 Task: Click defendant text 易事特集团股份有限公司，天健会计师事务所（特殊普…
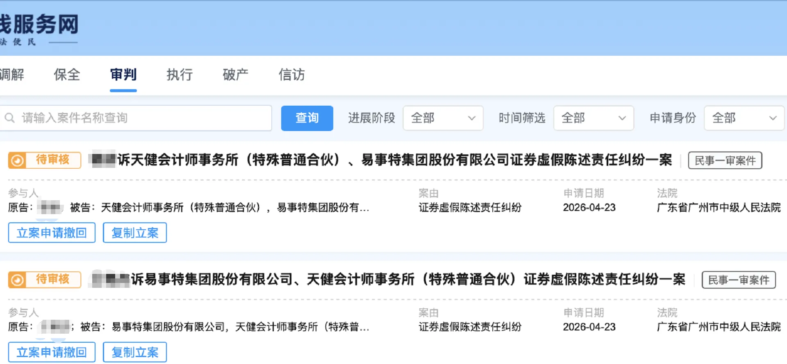click(x=240, y=327)
